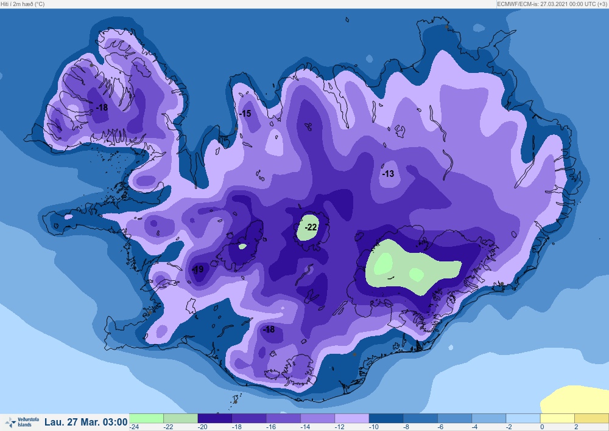Click the "2" legend scale label
The width and height of the screenshot is (609, 431).
coord(576,427)
